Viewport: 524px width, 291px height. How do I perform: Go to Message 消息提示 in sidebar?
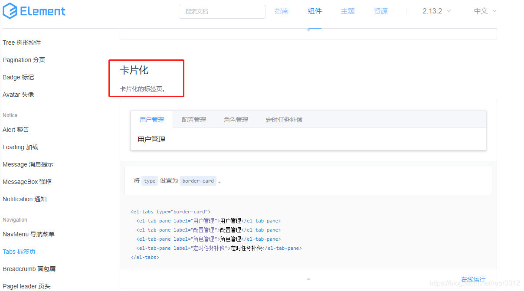[x=28, y=164]
